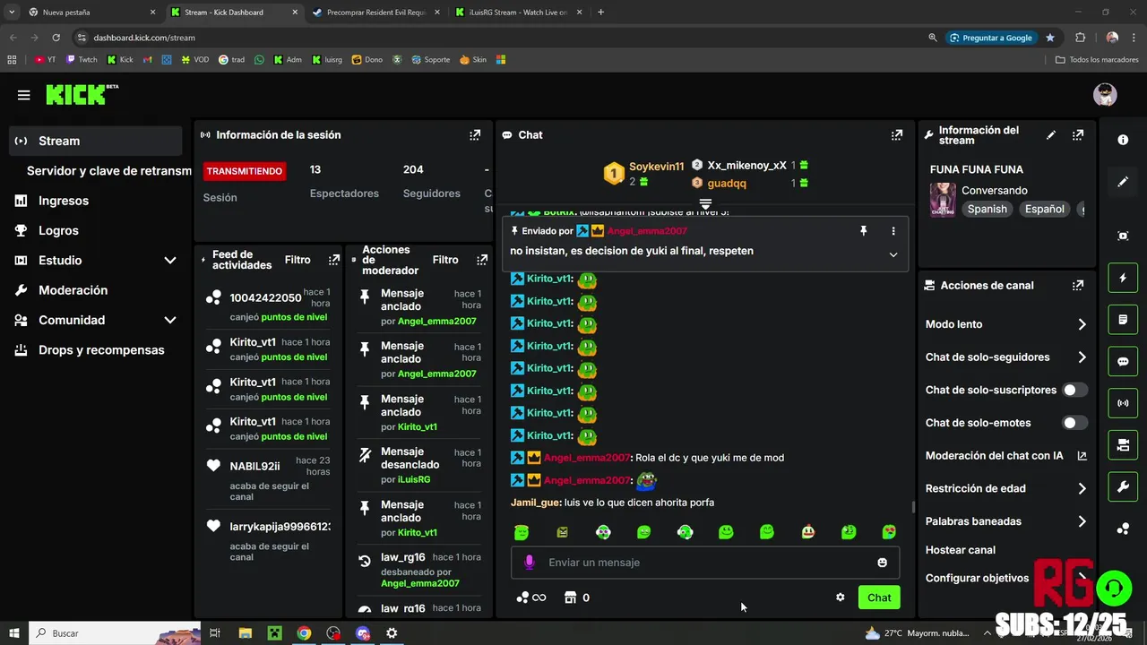Expand the pinned message chevron
1147x645 pixels.
click(893, 254)
